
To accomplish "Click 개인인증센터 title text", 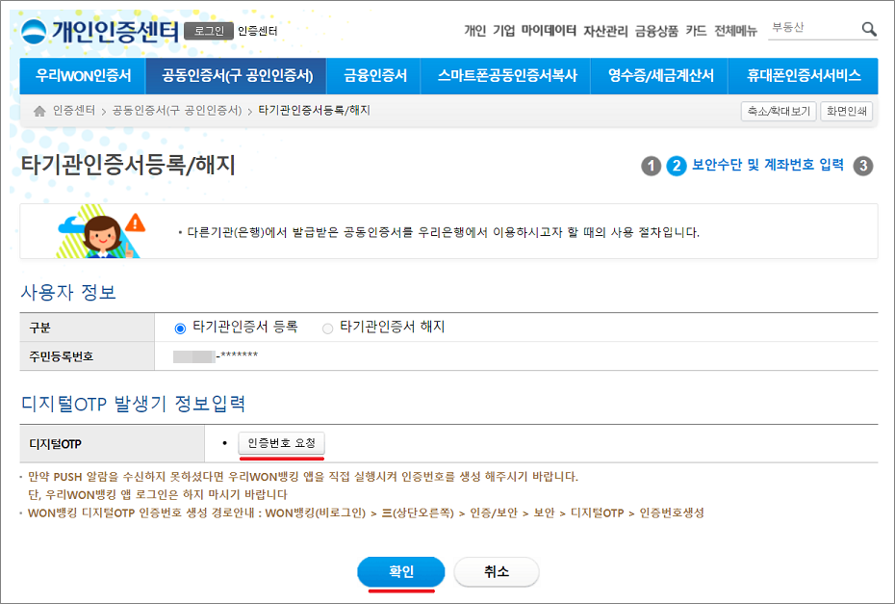I will [115, 32].
